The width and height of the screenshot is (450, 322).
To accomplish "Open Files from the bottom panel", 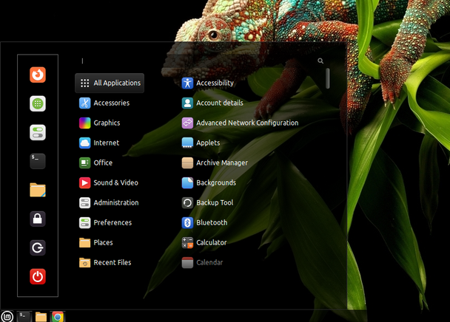I will pos(41,317).
